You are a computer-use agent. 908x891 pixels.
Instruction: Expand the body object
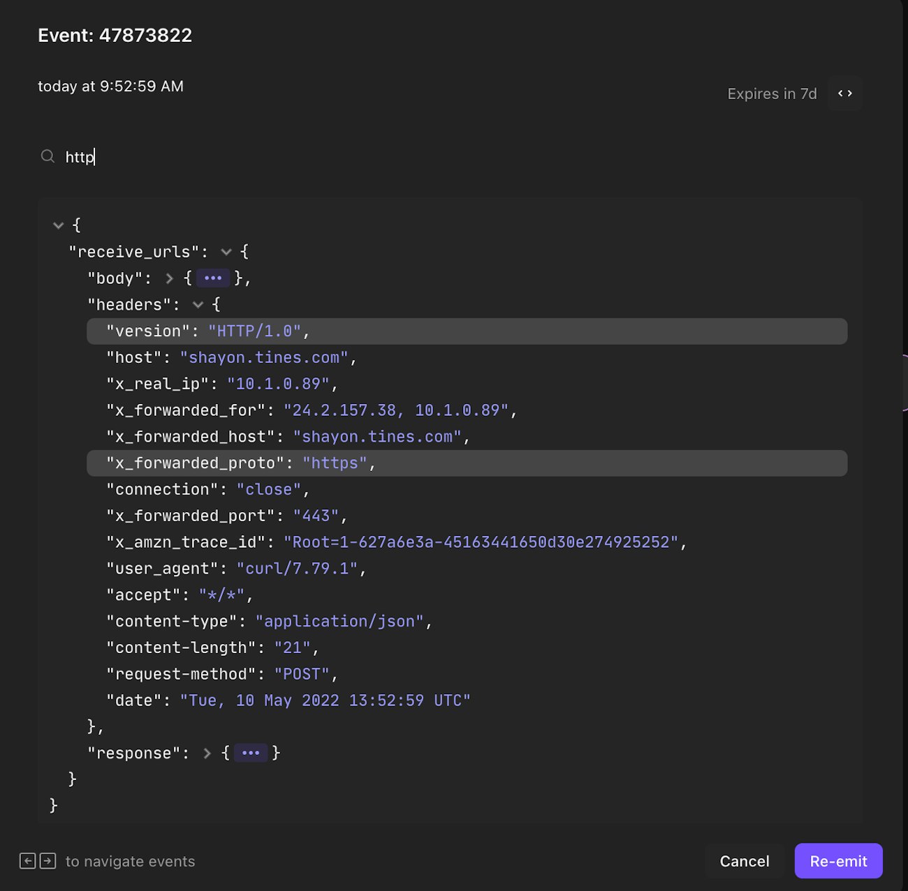click(169, 278)
